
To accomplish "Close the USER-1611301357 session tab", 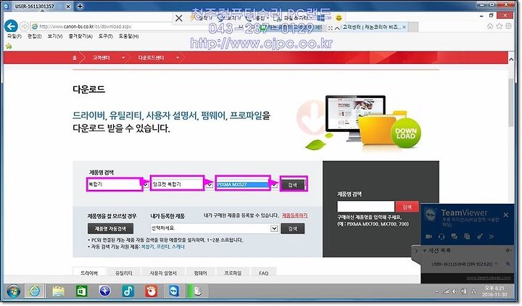I will pyautogui.click(x=68, y=7).
